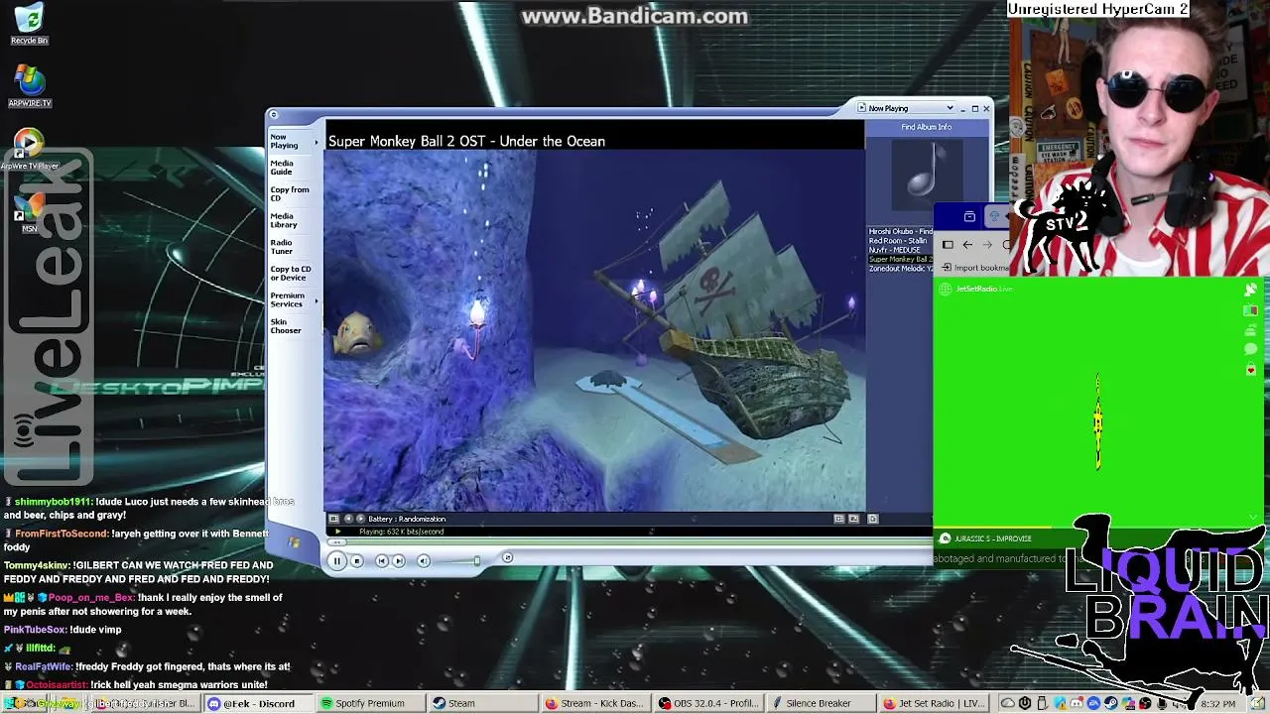
Task: Stop the currently playing track
Action: tap(357, 561)
